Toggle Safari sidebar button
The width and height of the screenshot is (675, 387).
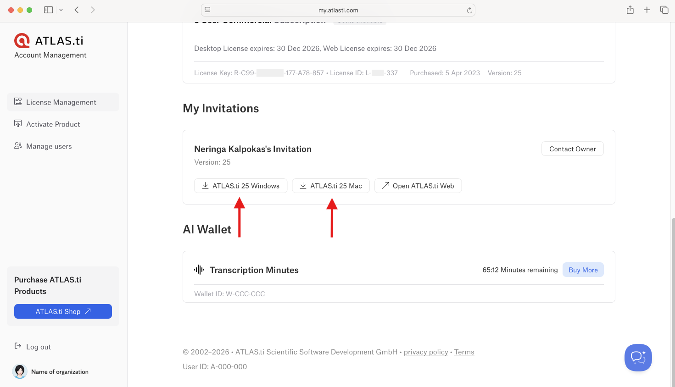tap(48, 10)
